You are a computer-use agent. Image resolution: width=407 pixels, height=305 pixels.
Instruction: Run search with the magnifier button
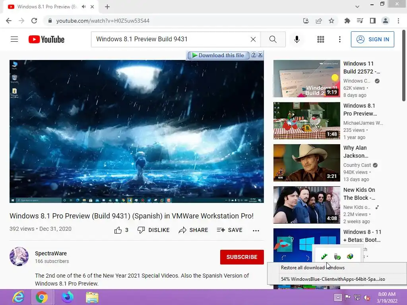tap(273, 39)
